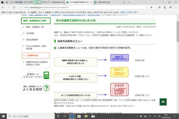Open Edge settings and more menu
Image resolution: width=179 pixels, height=119 pixels.
pos(176,7)
